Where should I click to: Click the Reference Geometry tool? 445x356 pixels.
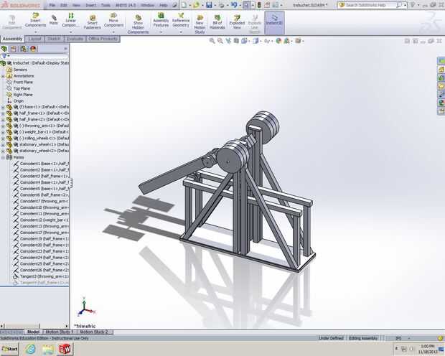[181, 20]
